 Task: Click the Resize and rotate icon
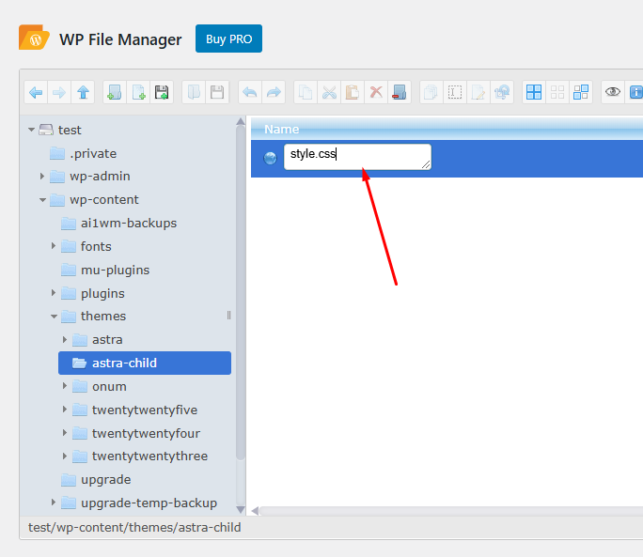point(502,92)
